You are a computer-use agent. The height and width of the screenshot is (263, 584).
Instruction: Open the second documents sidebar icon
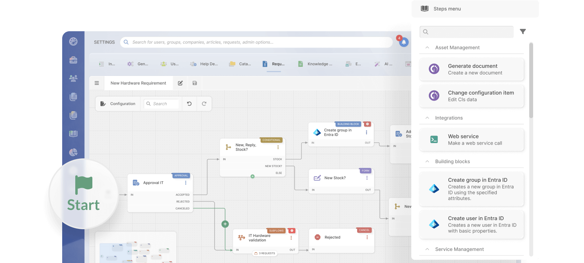point(73,115)
